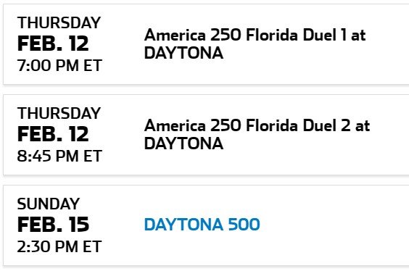Click the word DAYTONA under Duel 1

click(x=183, y=53)
